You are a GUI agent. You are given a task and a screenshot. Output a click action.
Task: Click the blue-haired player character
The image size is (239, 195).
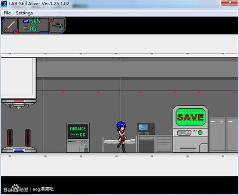pos(121,136)
